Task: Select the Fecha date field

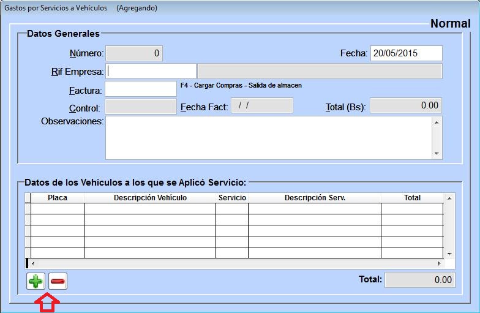Action: click(406, 53)
